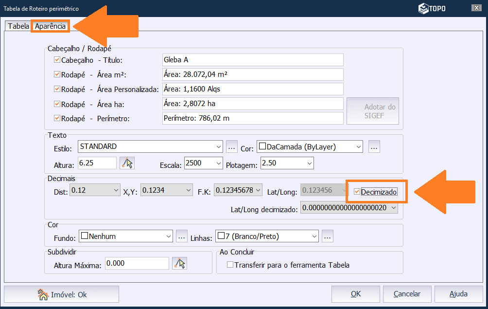Click the TOPO logo in title bar
This screenshot has height=309, width=488.
coord(432,8)
